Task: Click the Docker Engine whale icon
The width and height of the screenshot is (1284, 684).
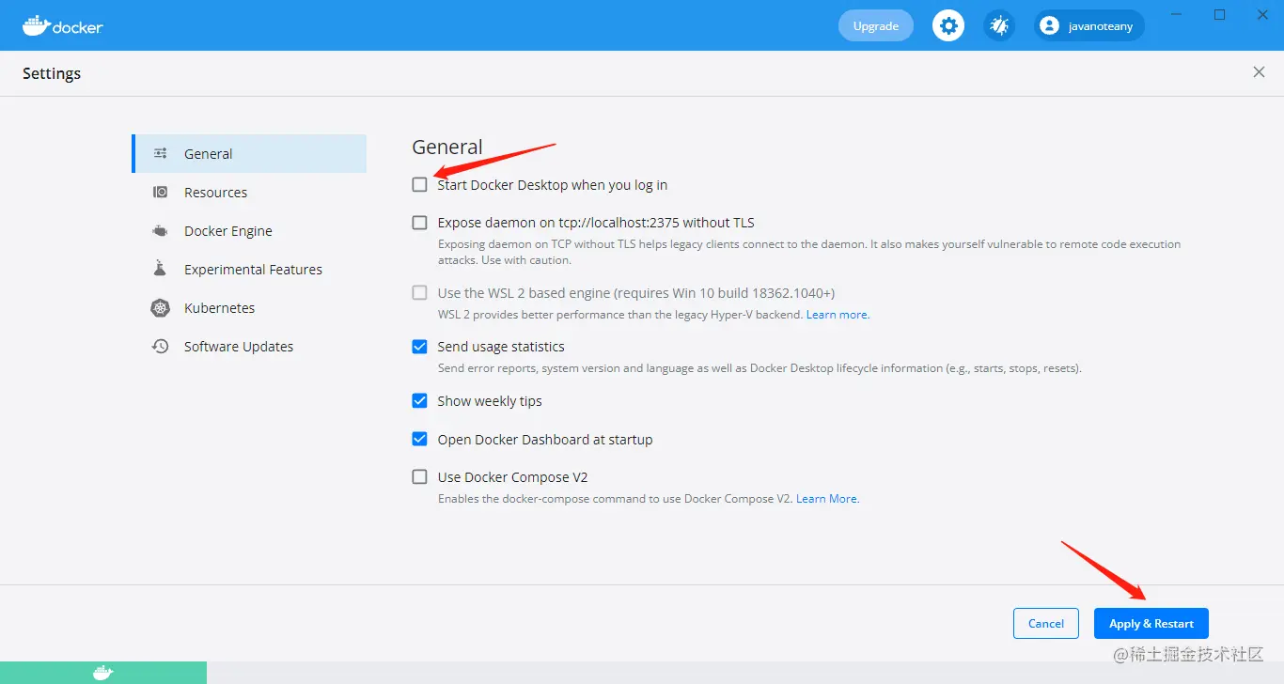Action: tap(161, 230)
